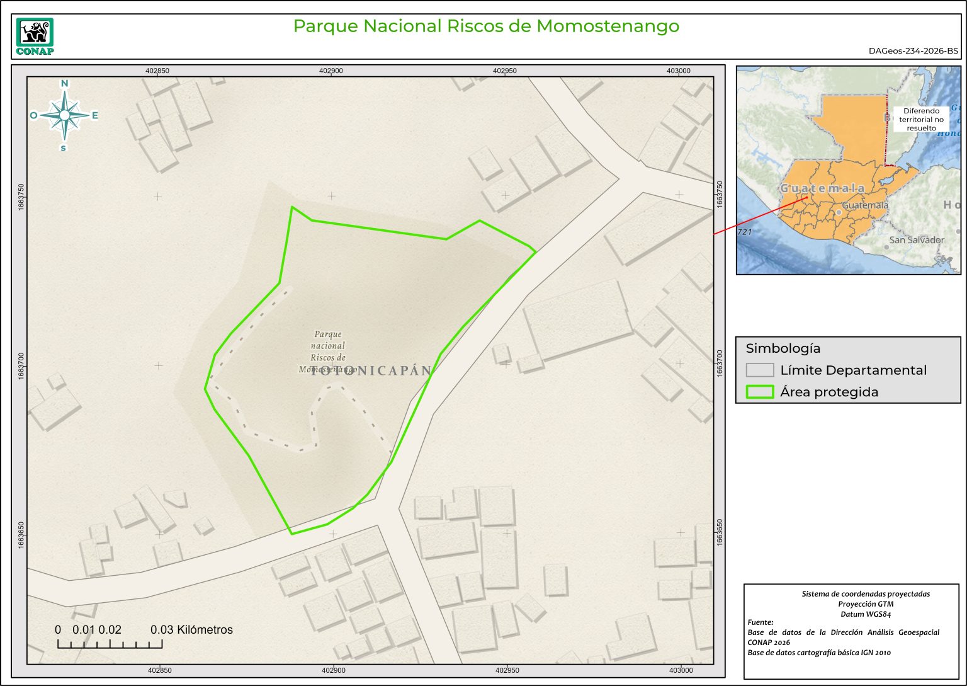Click the green Área protegida legend swatch
Viewport: 967px width, 686px height.
point(759,392)
